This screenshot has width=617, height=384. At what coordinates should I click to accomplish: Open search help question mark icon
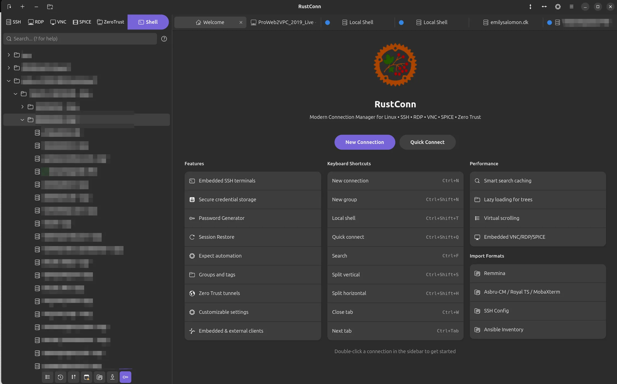(x=164, y=39)
